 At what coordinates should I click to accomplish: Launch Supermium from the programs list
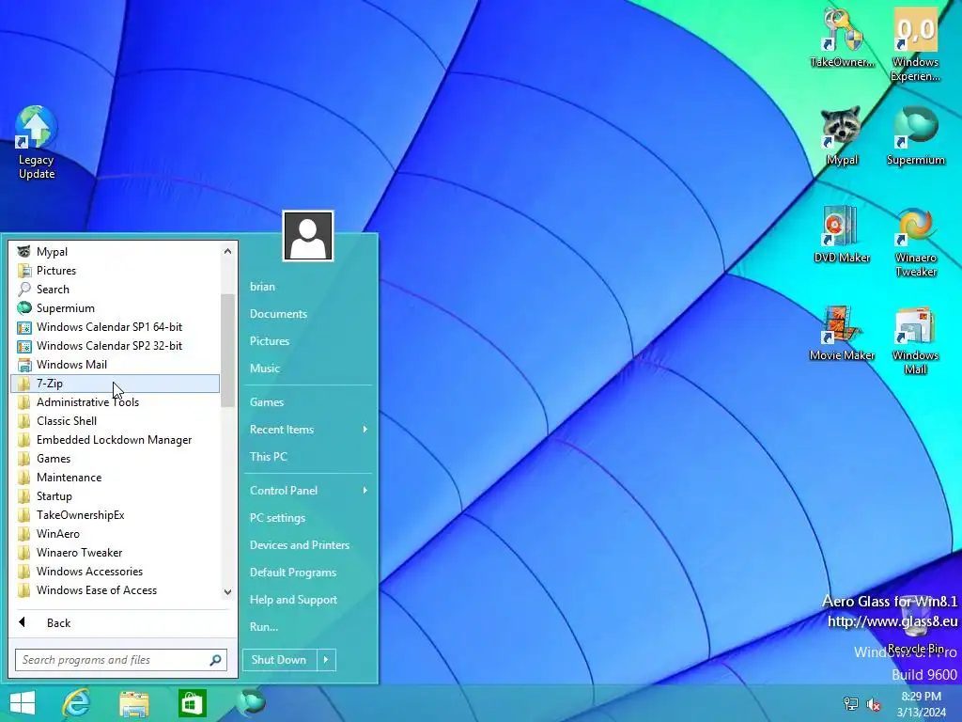[116, 308]
